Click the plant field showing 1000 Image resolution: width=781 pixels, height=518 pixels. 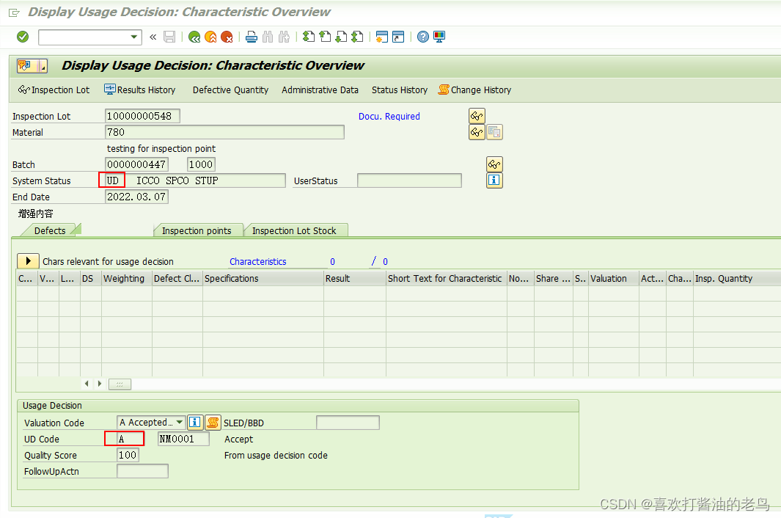(201, 164)
